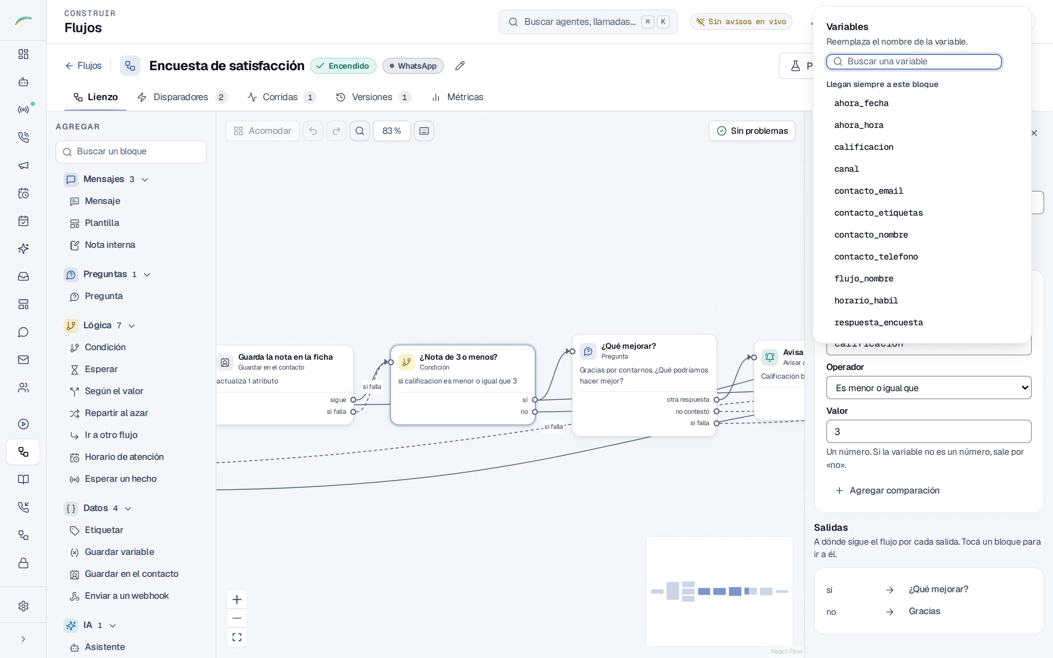Image resolution: width=1053 pixels, height=658 pixels.
Task: Open the dashboard grid icon in sidebar
Action: pyautogui.click(x=23, y=54)
